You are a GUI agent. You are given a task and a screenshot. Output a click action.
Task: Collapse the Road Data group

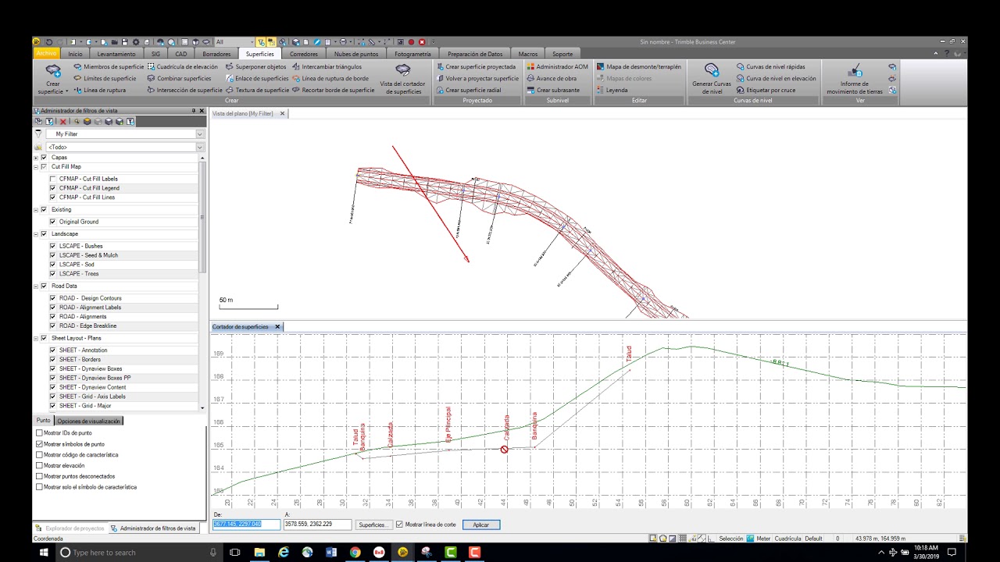coord(36,286)
